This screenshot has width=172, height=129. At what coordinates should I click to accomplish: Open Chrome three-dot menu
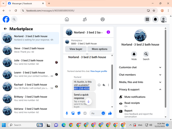tap(168, 11)
